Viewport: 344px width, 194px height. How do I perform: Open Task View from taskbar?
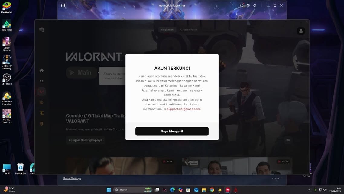157,190
